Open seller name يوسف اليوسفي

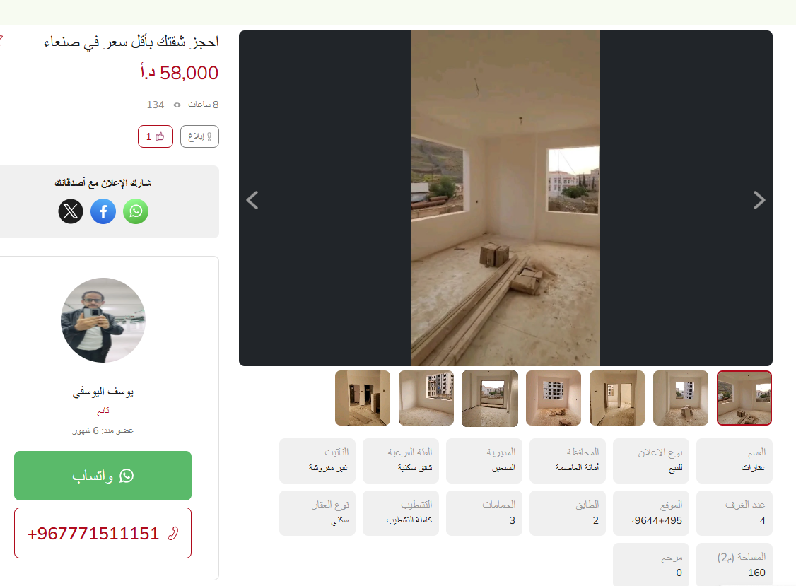point(103,392)
